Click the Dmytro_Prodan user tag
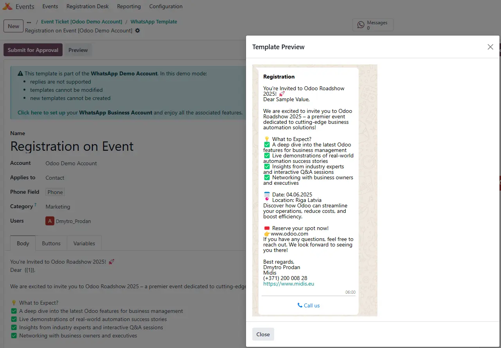This screenshot has height=348, width=501. [x=68, y=221]
